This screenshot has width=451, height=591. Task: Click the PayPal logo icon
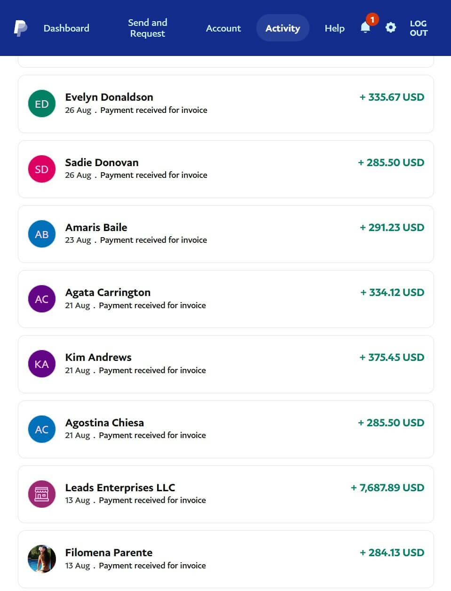[20, 28]
